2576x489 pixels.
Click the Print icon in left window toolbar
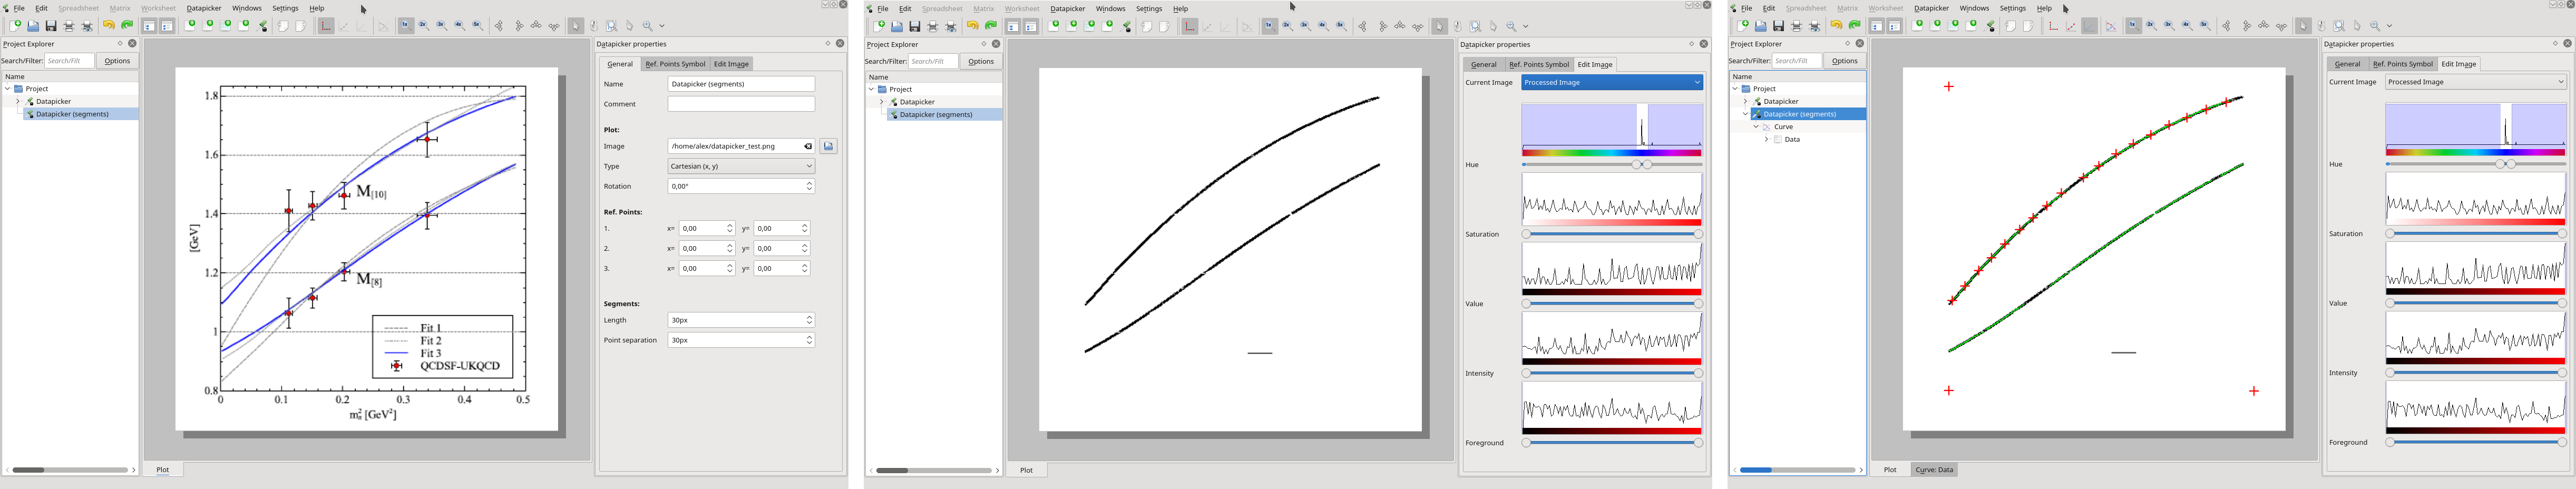69,26
